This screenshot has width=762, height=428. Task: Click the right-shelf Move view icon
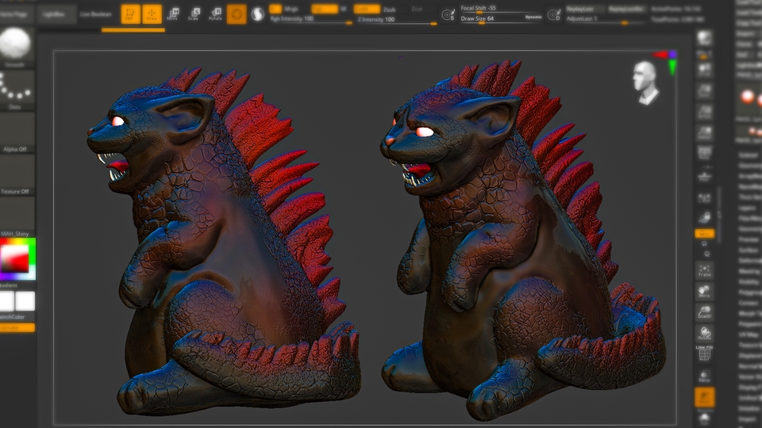click(705, 291)
